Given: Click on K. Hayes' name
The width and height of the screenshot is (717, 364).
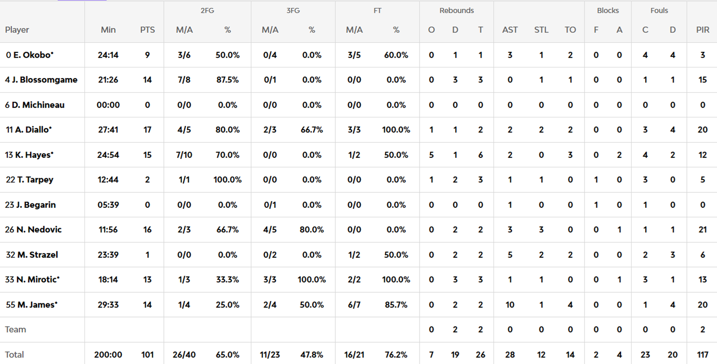Looking at the screenshot, I should tap(34, 155).
